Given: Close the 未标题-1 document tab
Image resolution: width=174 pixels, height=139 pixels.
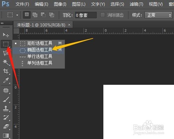Looking at the screenshot, I should coord(69,25).
